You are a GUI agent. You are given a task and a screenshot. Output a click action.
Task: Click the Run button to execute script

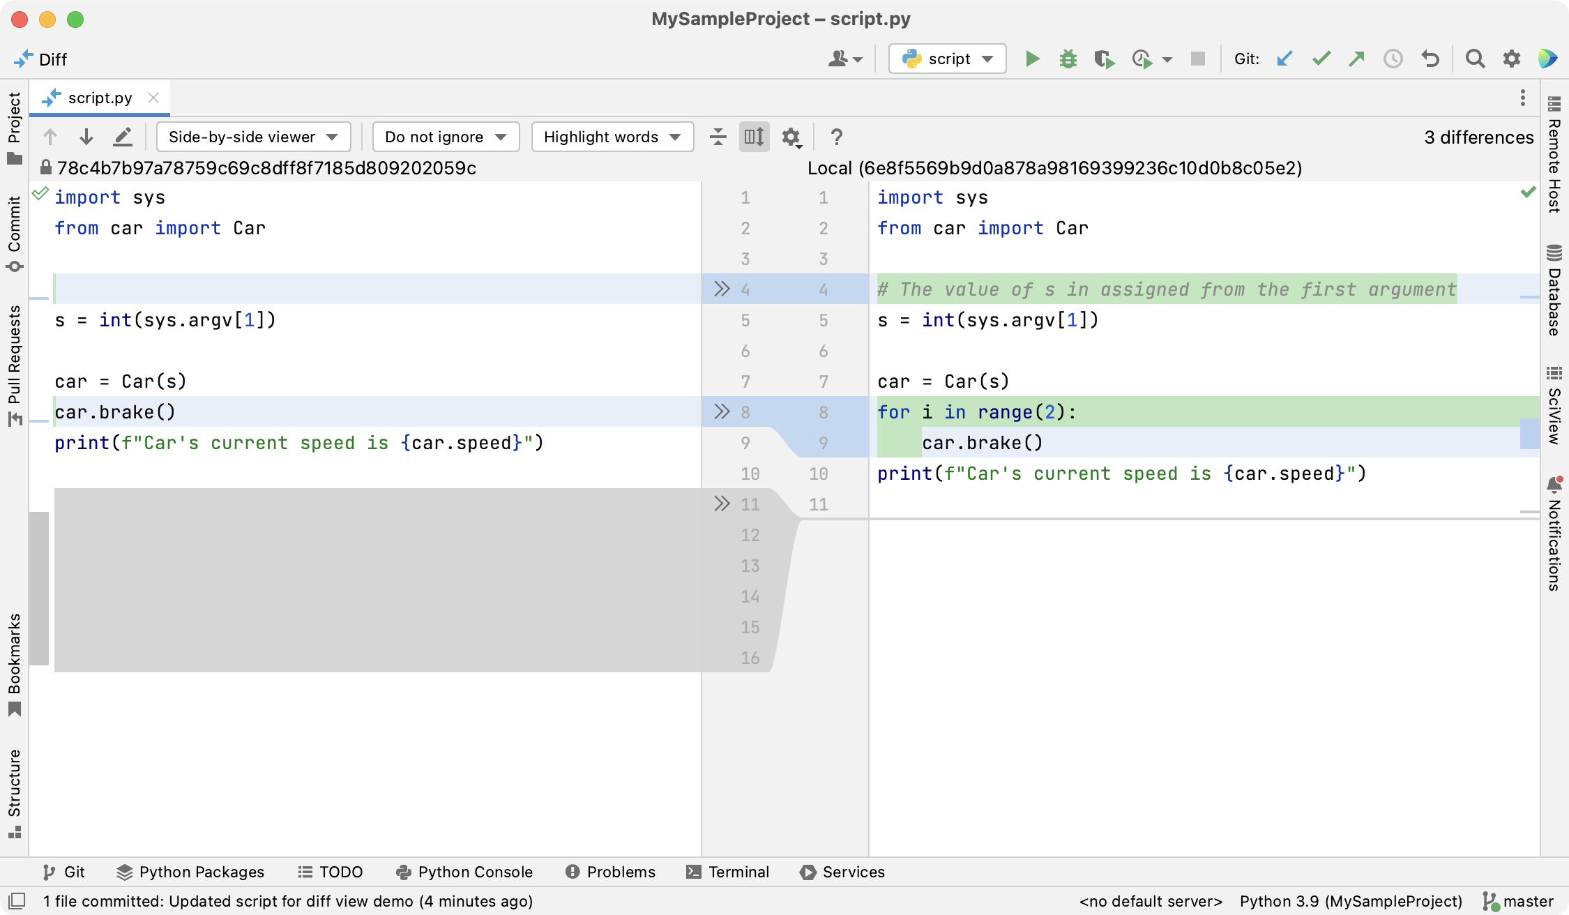click(x=1031, y=60)
